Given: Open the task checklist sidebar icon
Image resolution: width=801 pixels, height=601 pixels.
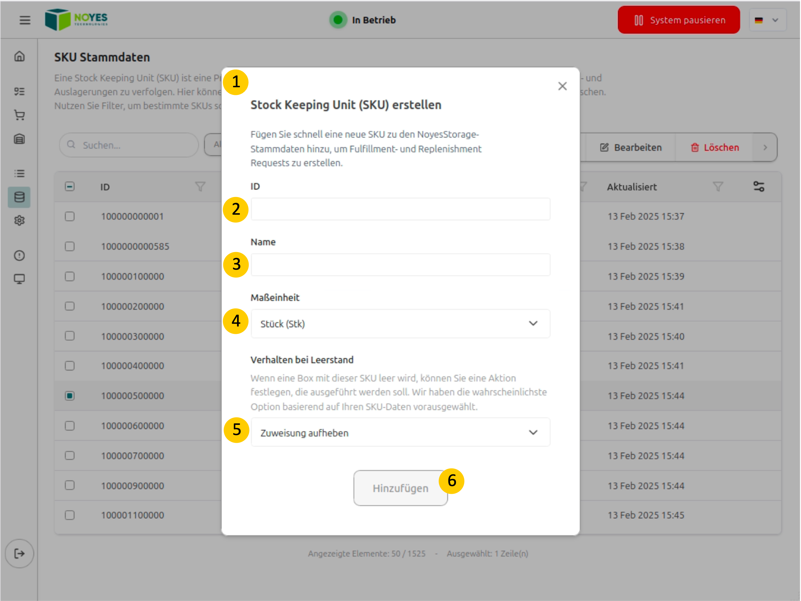Looking at the screenshot, I should pos(20,91).
